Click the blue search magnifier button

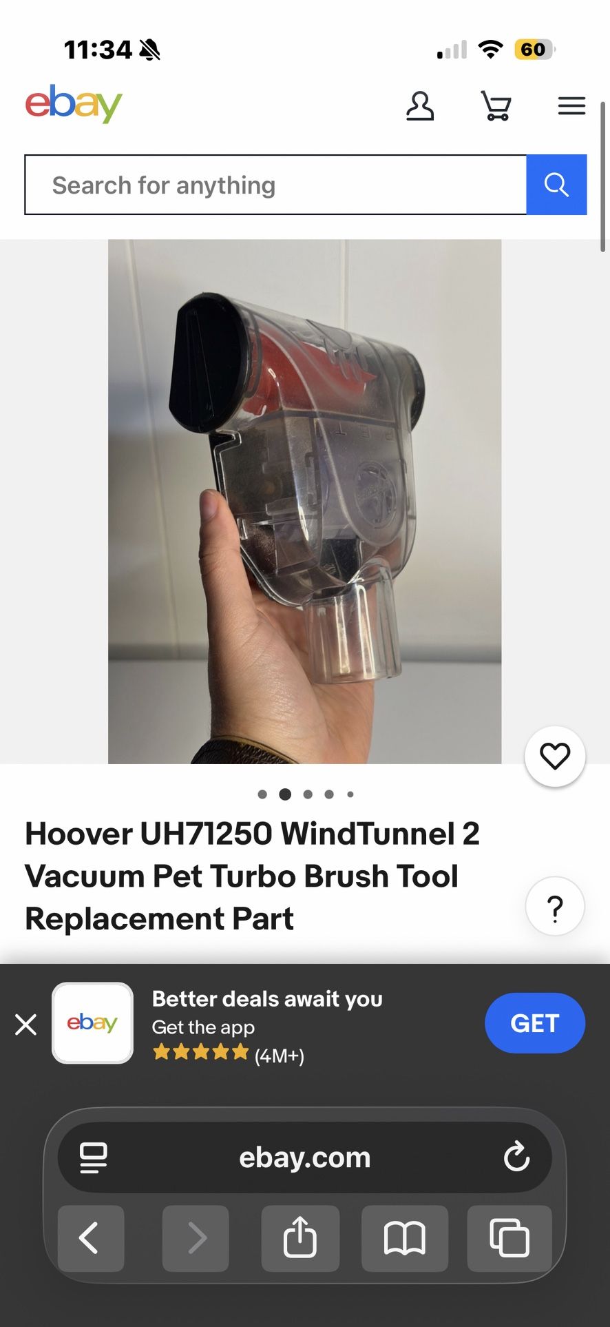(x=556, y=185)
